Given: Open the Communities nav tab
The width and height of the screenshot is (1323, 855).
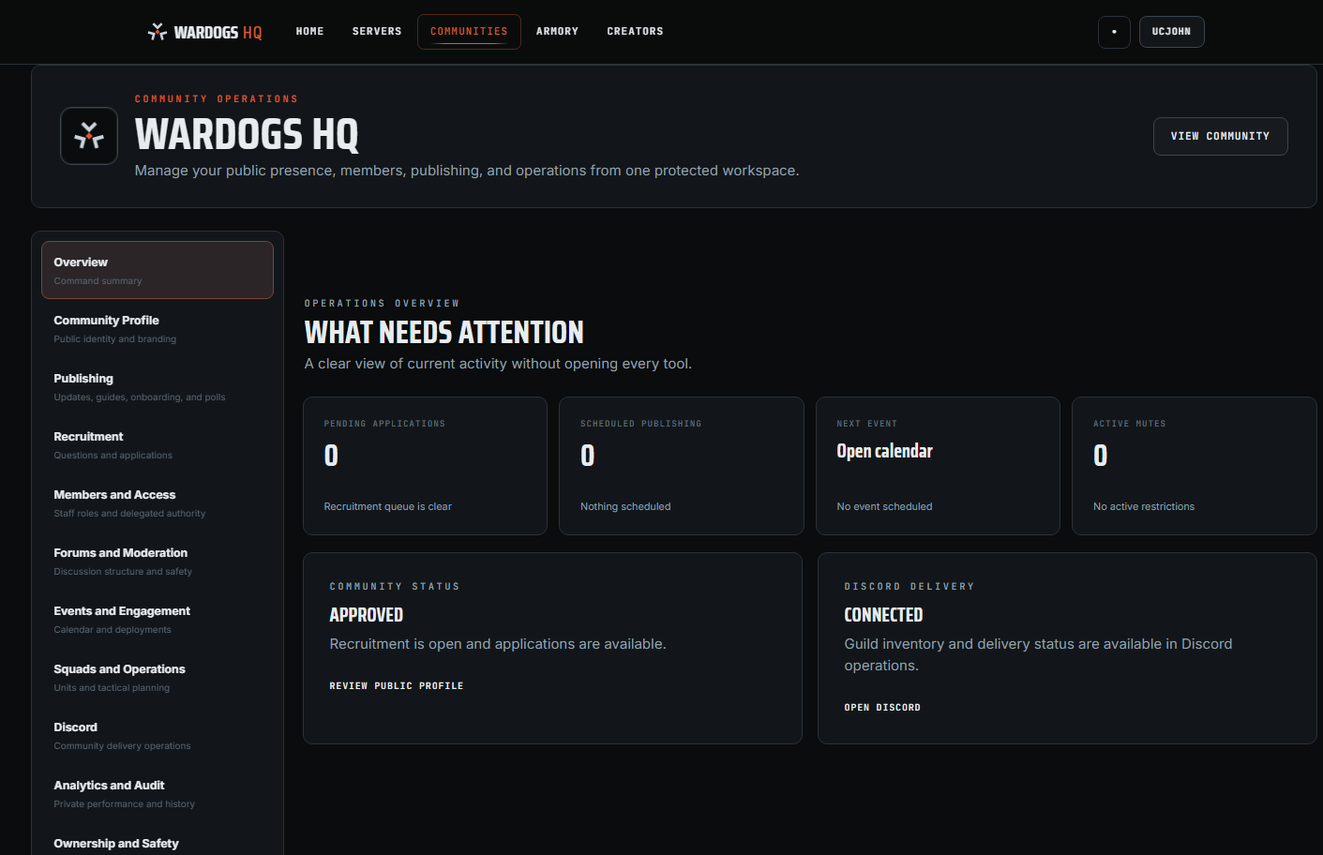Looking at the screenshot, I should pyautogui.click(x=469, y=32).
